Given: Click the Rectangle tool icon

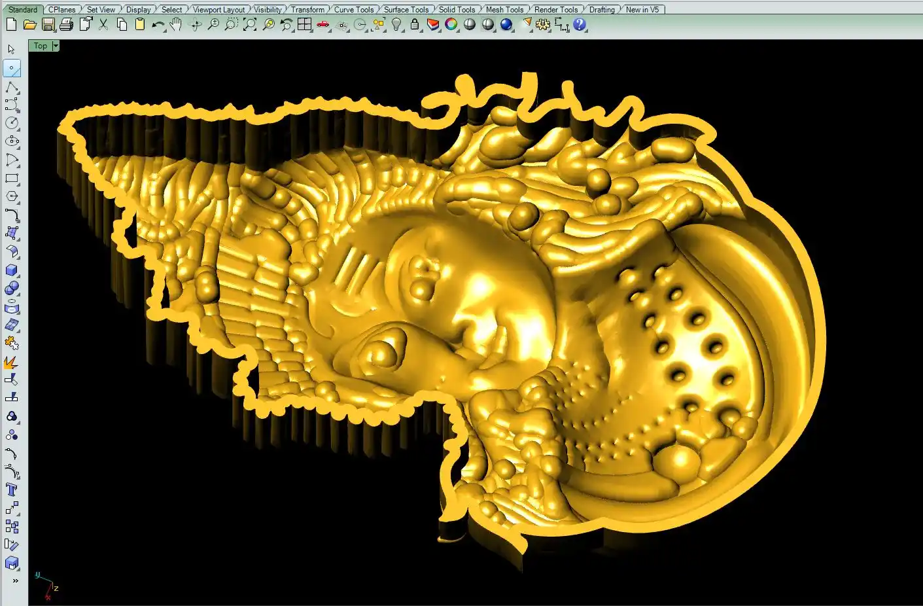Looking at the screenshot, I should [x=12, y=178].
